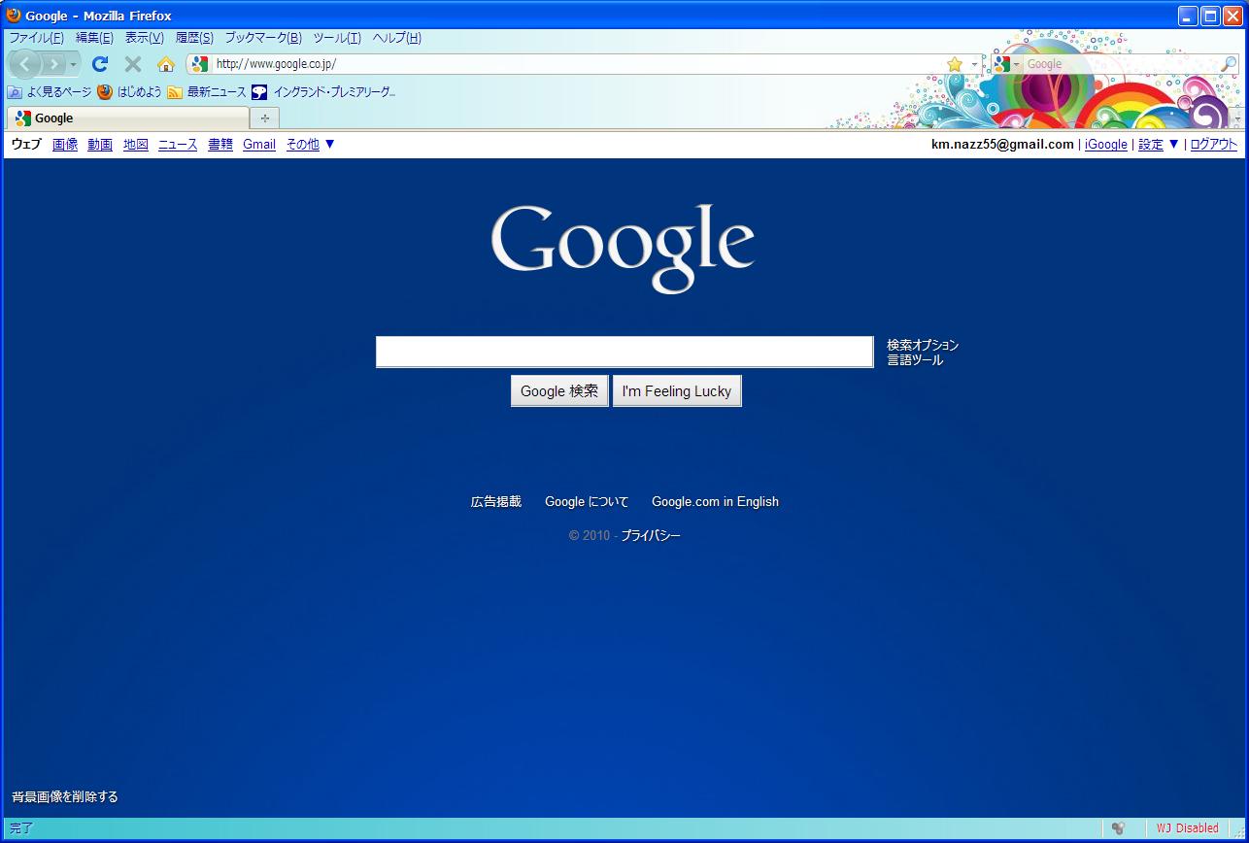Open the Gmail link

(x=259, y=145)
